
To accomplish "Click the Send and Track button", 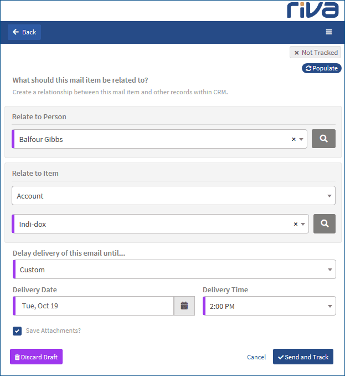I will [303, 357].
